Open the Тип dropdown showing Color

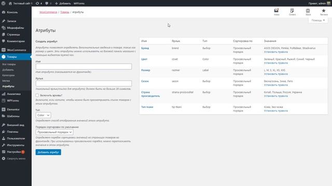pos(43,115)
